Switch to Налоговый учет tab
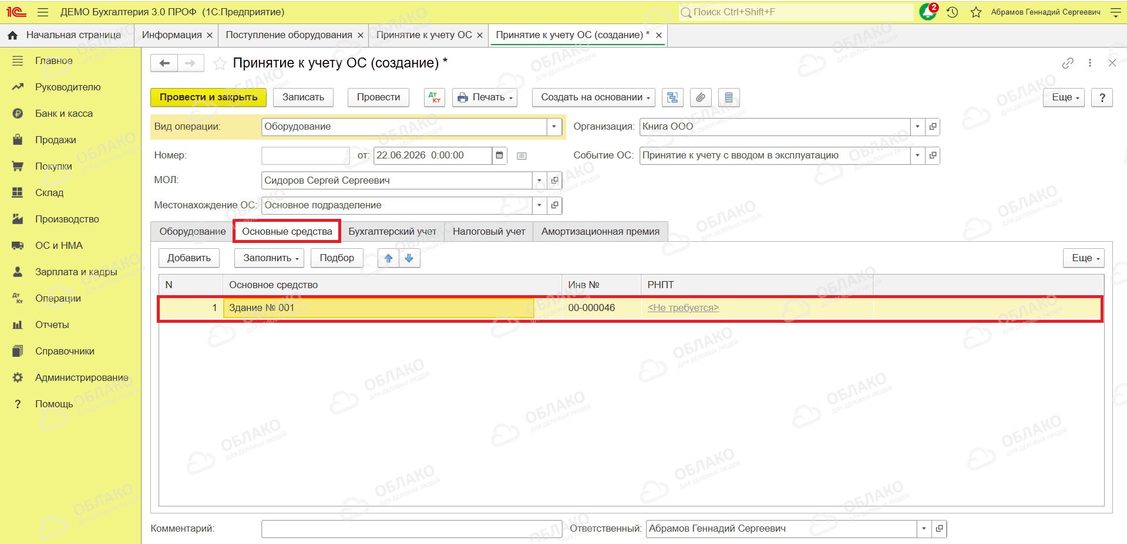 [x=489, y=232]
